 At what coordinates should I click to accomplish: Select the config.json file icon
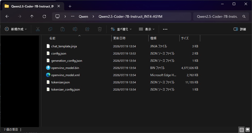tap(48, 54)
